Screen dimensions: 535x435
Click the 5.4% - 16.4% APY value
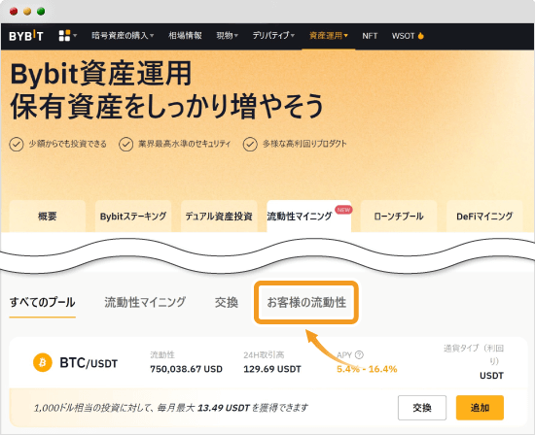click(367, 369)
